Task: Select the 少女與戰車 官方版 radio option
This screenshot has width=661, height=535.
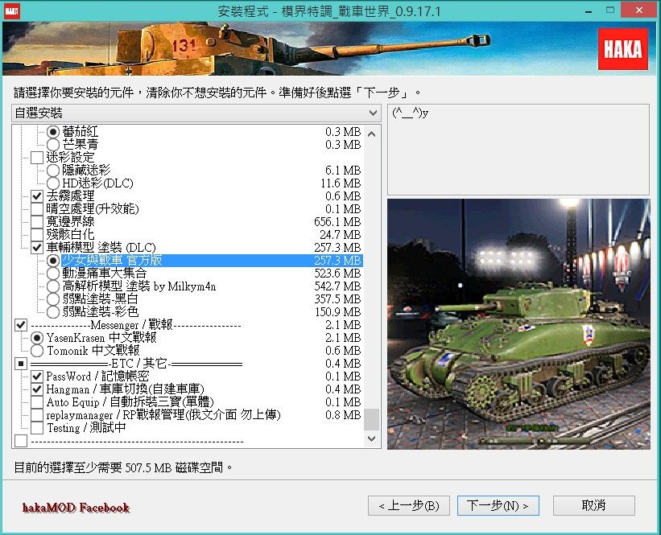Action: click(52, 261)
